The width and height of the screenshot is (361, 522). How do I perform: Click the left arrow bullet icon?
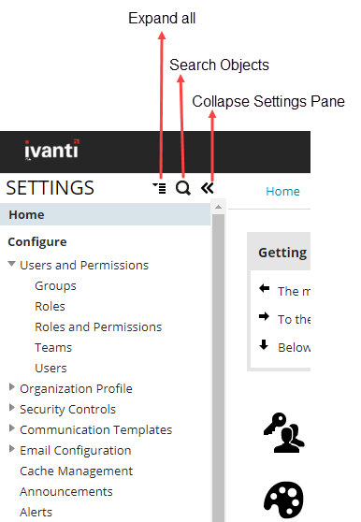[264, 288]
